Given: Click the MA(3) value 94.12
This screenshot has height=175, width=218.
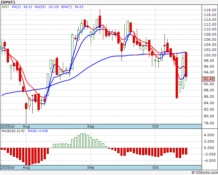Looking at the screenshot, I should (x=28, y=7).
